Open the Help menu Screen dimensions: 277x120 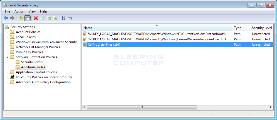pos(43,11)
